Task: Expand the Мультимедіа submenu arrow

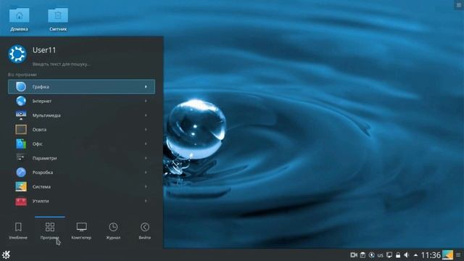Action: tap(146, 115)
